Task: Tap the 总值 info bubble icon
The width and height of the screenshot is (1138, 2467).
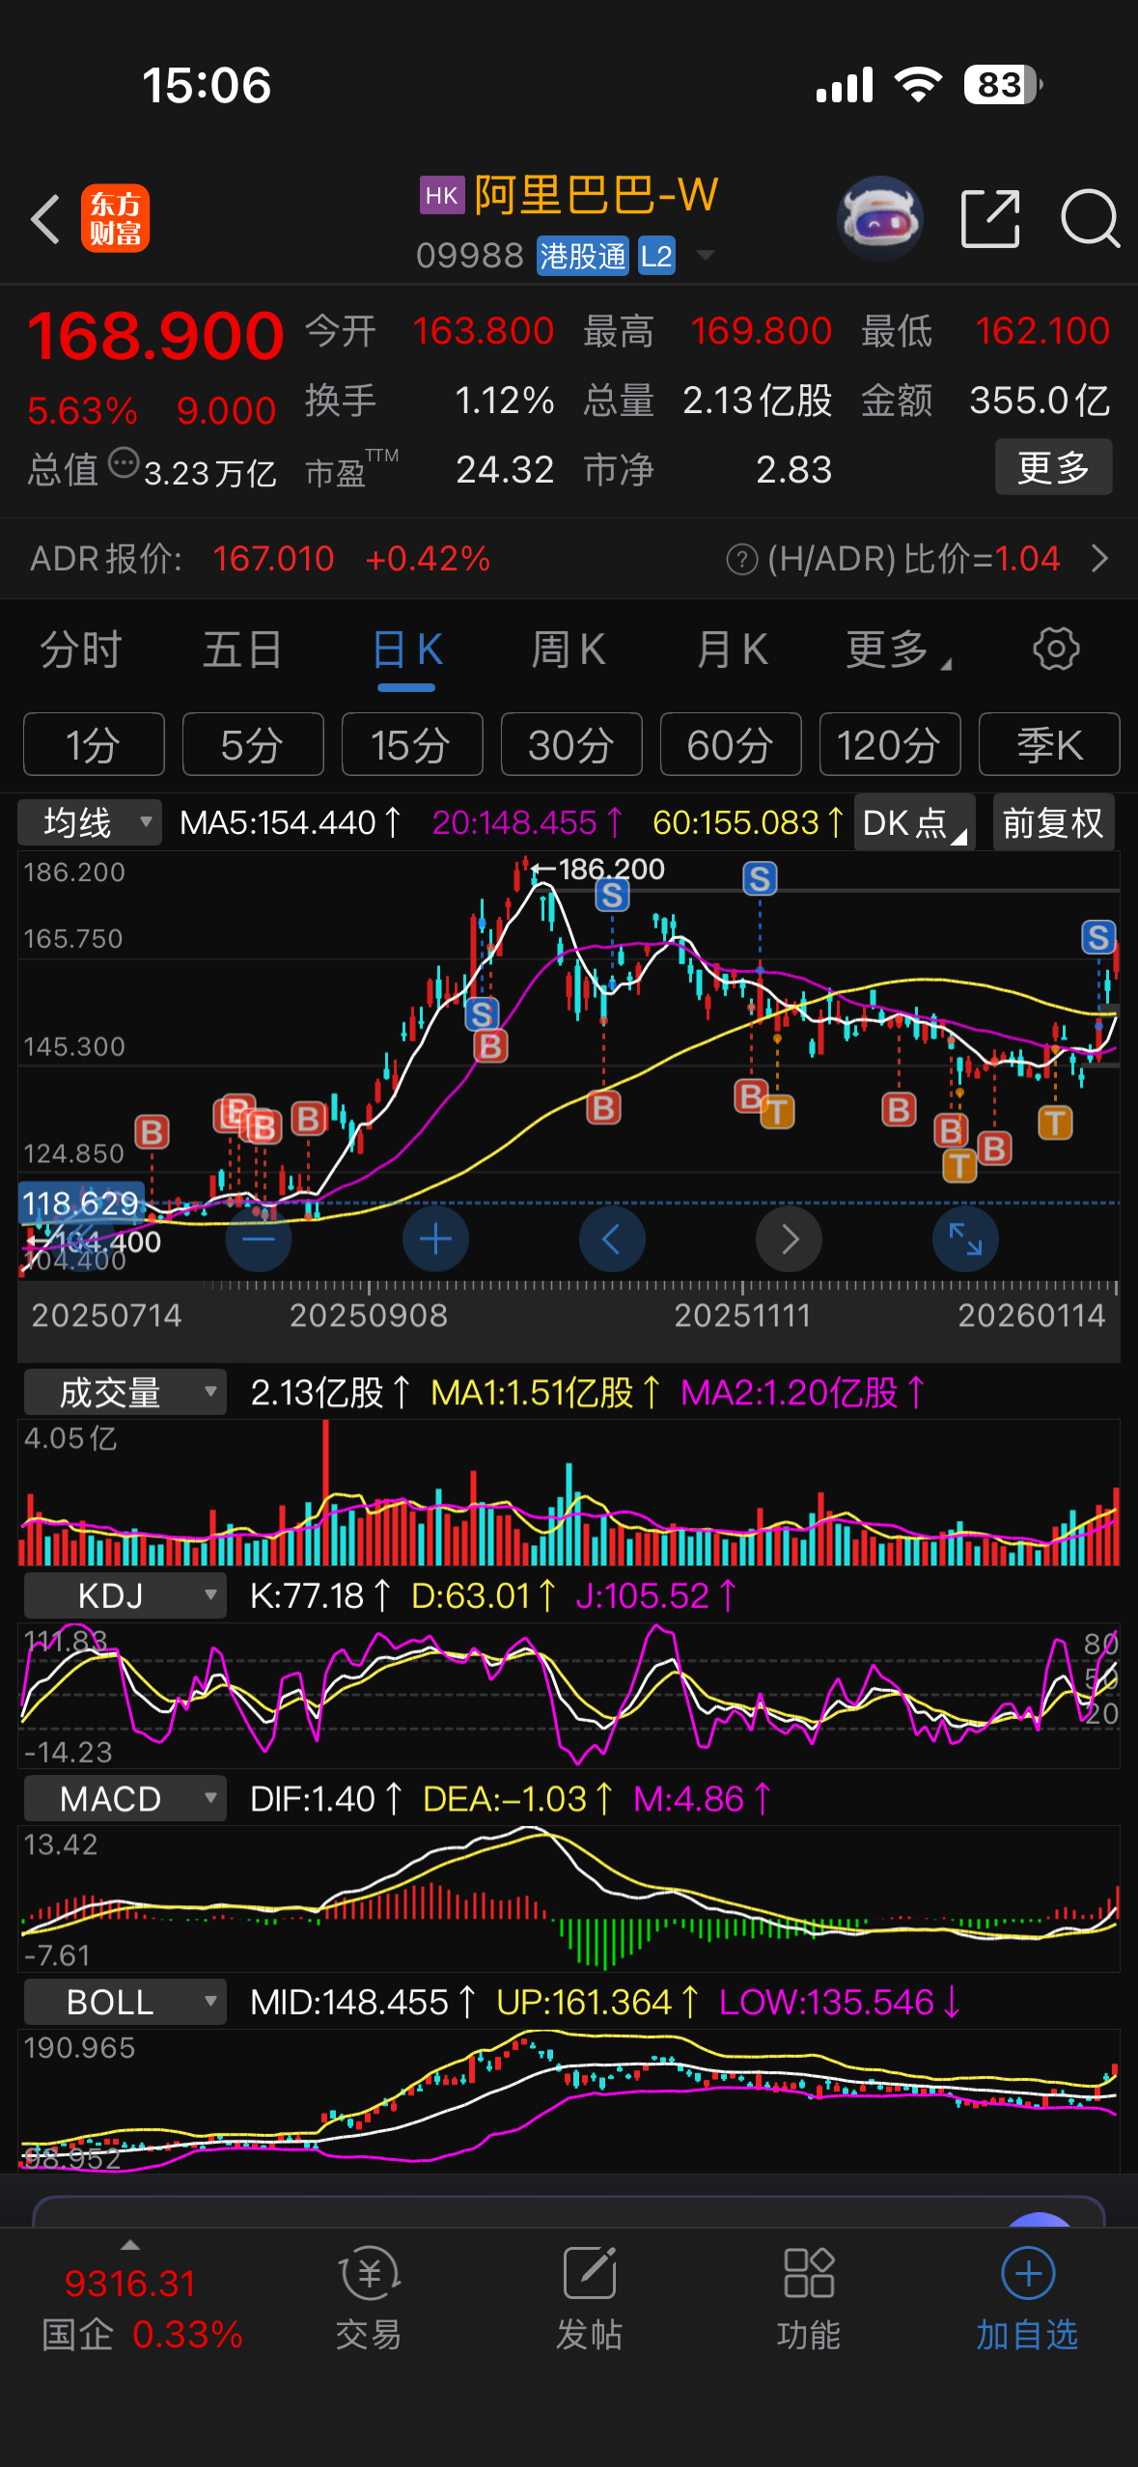Action: [123, 463]
